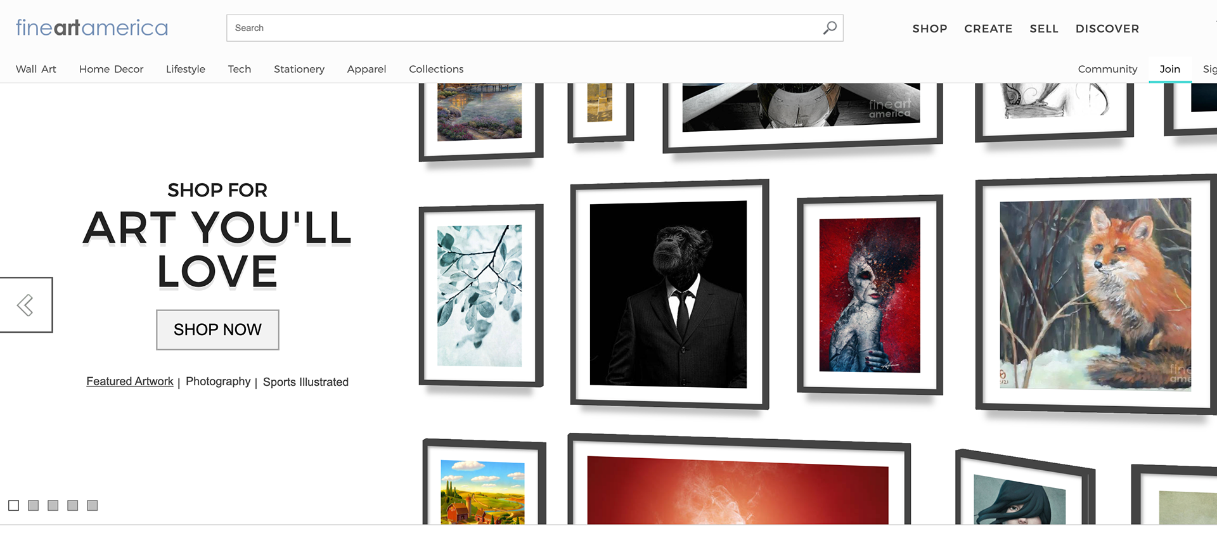1217x538 pixels.
Task: Open the SELL top menu
Action: tap(1044, 29)
